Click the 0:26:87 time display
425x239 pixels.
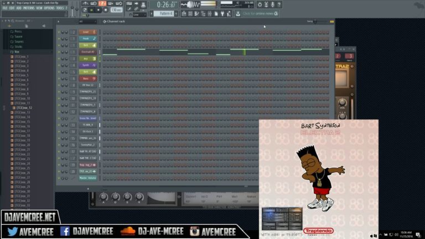[x=166, y=4]
